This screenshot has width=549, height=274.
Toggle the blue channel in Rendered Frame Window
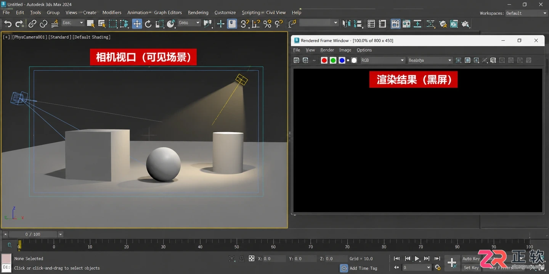(342, 60)
